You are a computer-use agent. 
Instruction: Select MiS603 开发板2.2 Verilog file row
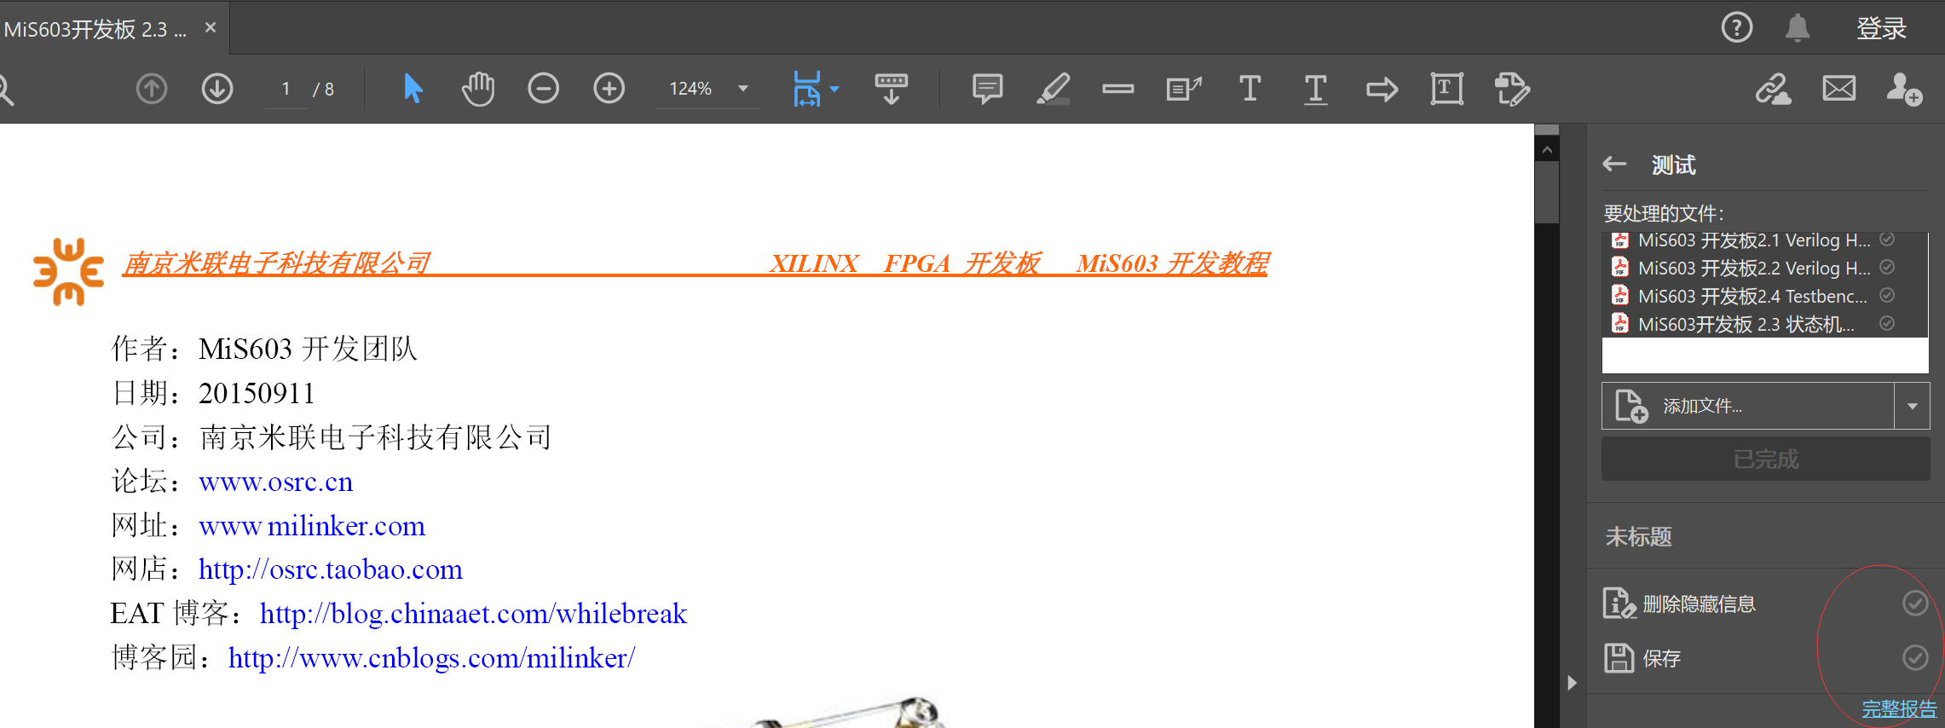1764,268
